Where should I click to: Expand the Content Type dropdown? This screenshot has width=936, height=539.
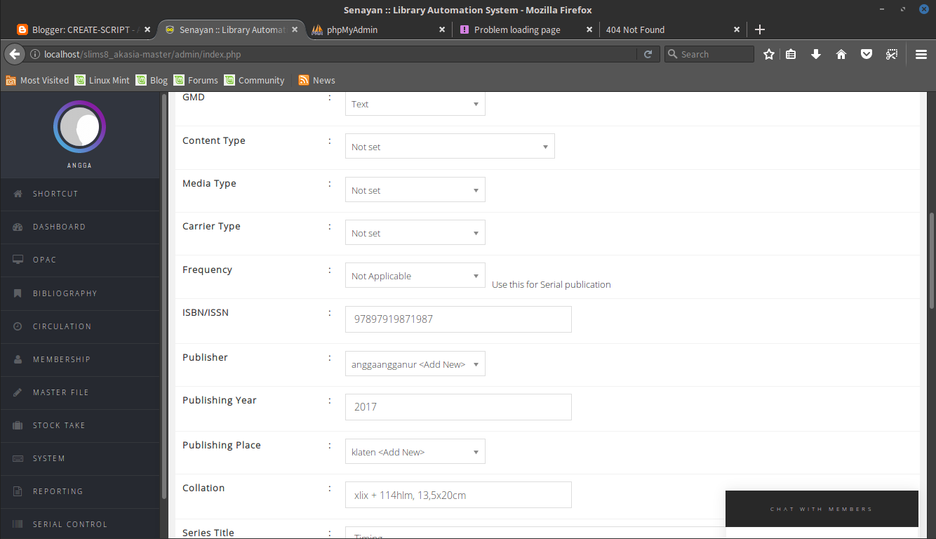(449, 146)
